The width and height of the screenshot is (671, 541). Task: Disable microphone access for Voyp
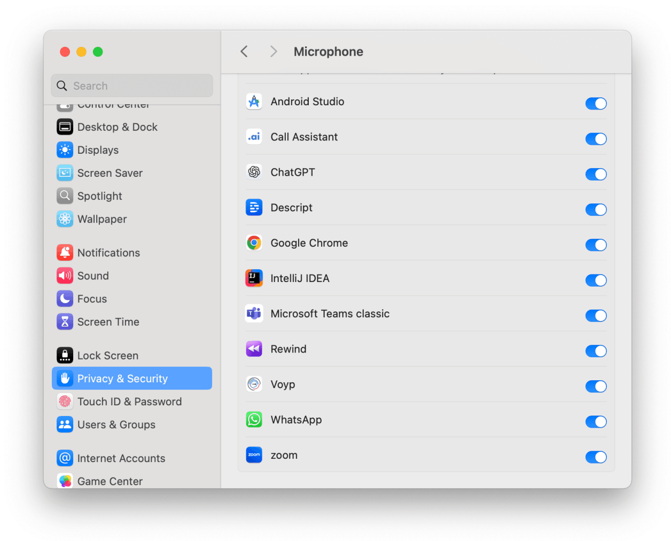596,386
